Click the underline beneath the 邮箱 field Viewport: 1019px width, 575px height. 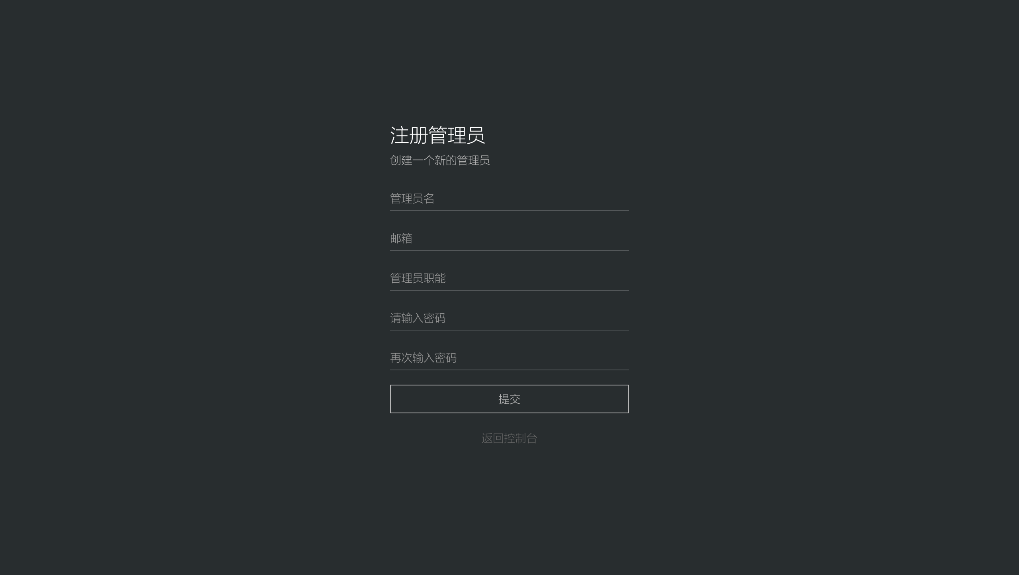[509, 250]
